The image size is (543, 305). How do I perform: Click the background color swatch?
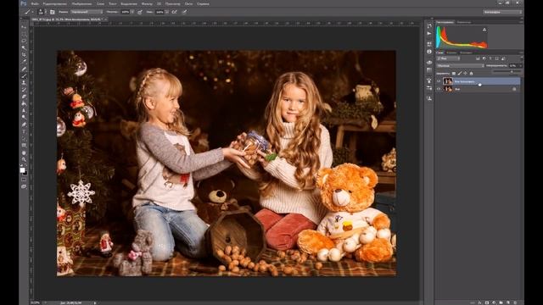pos(25,173)
